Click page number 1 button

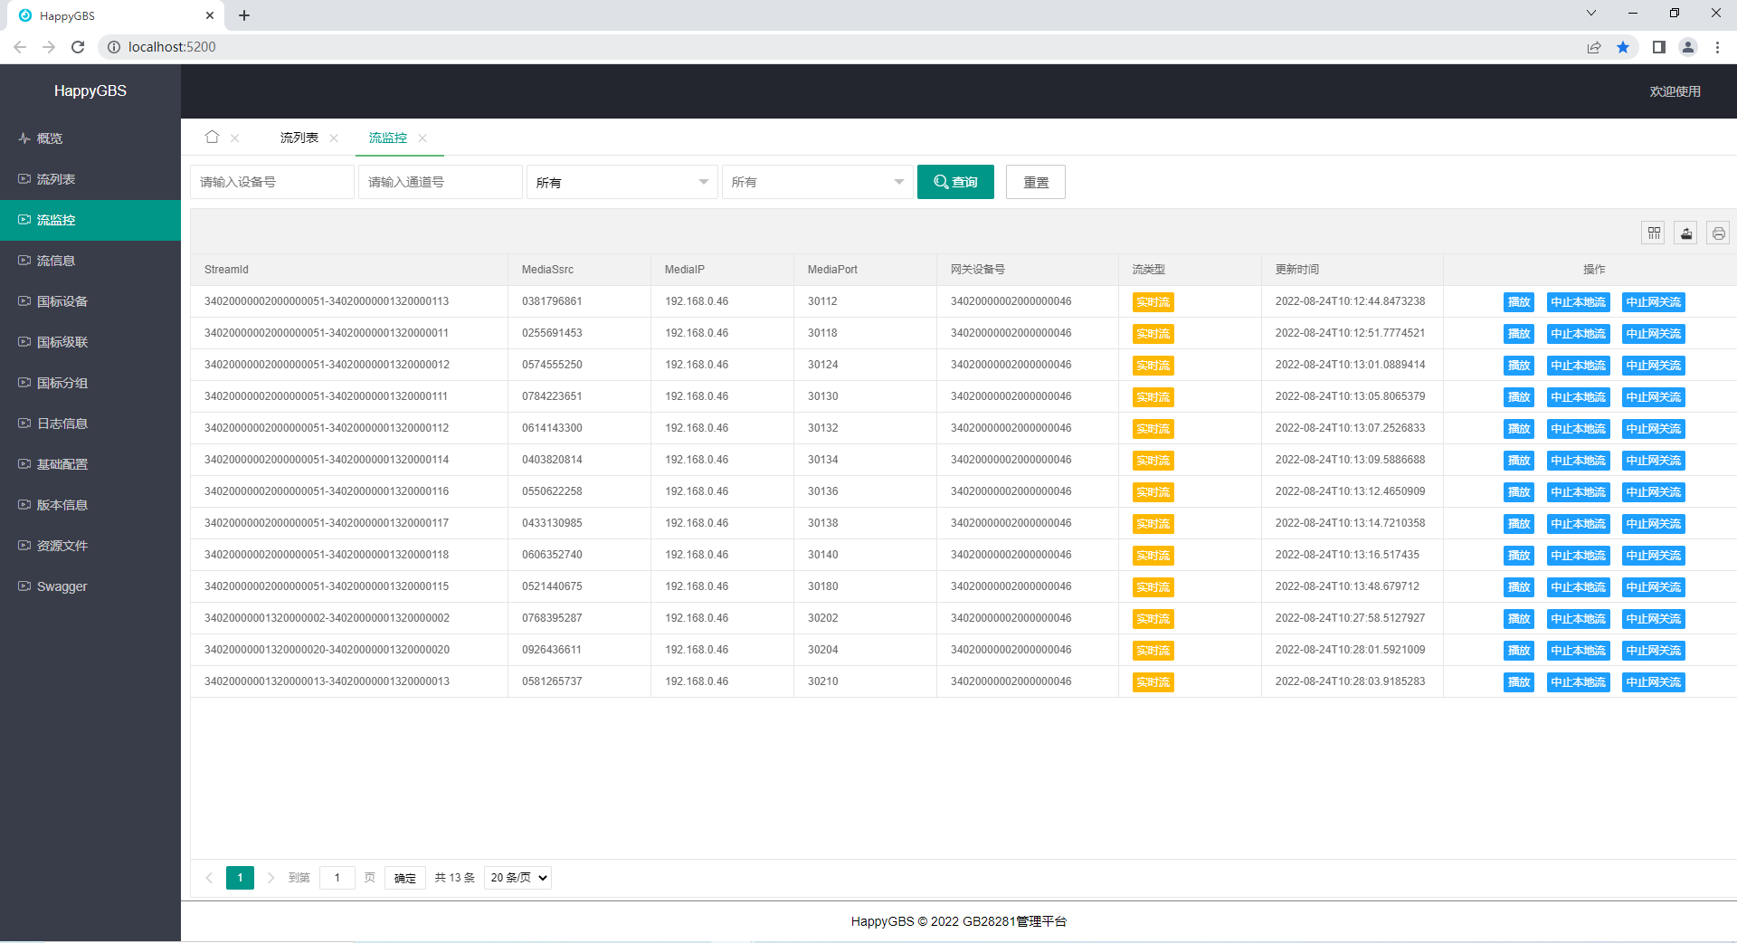(240, 878)
